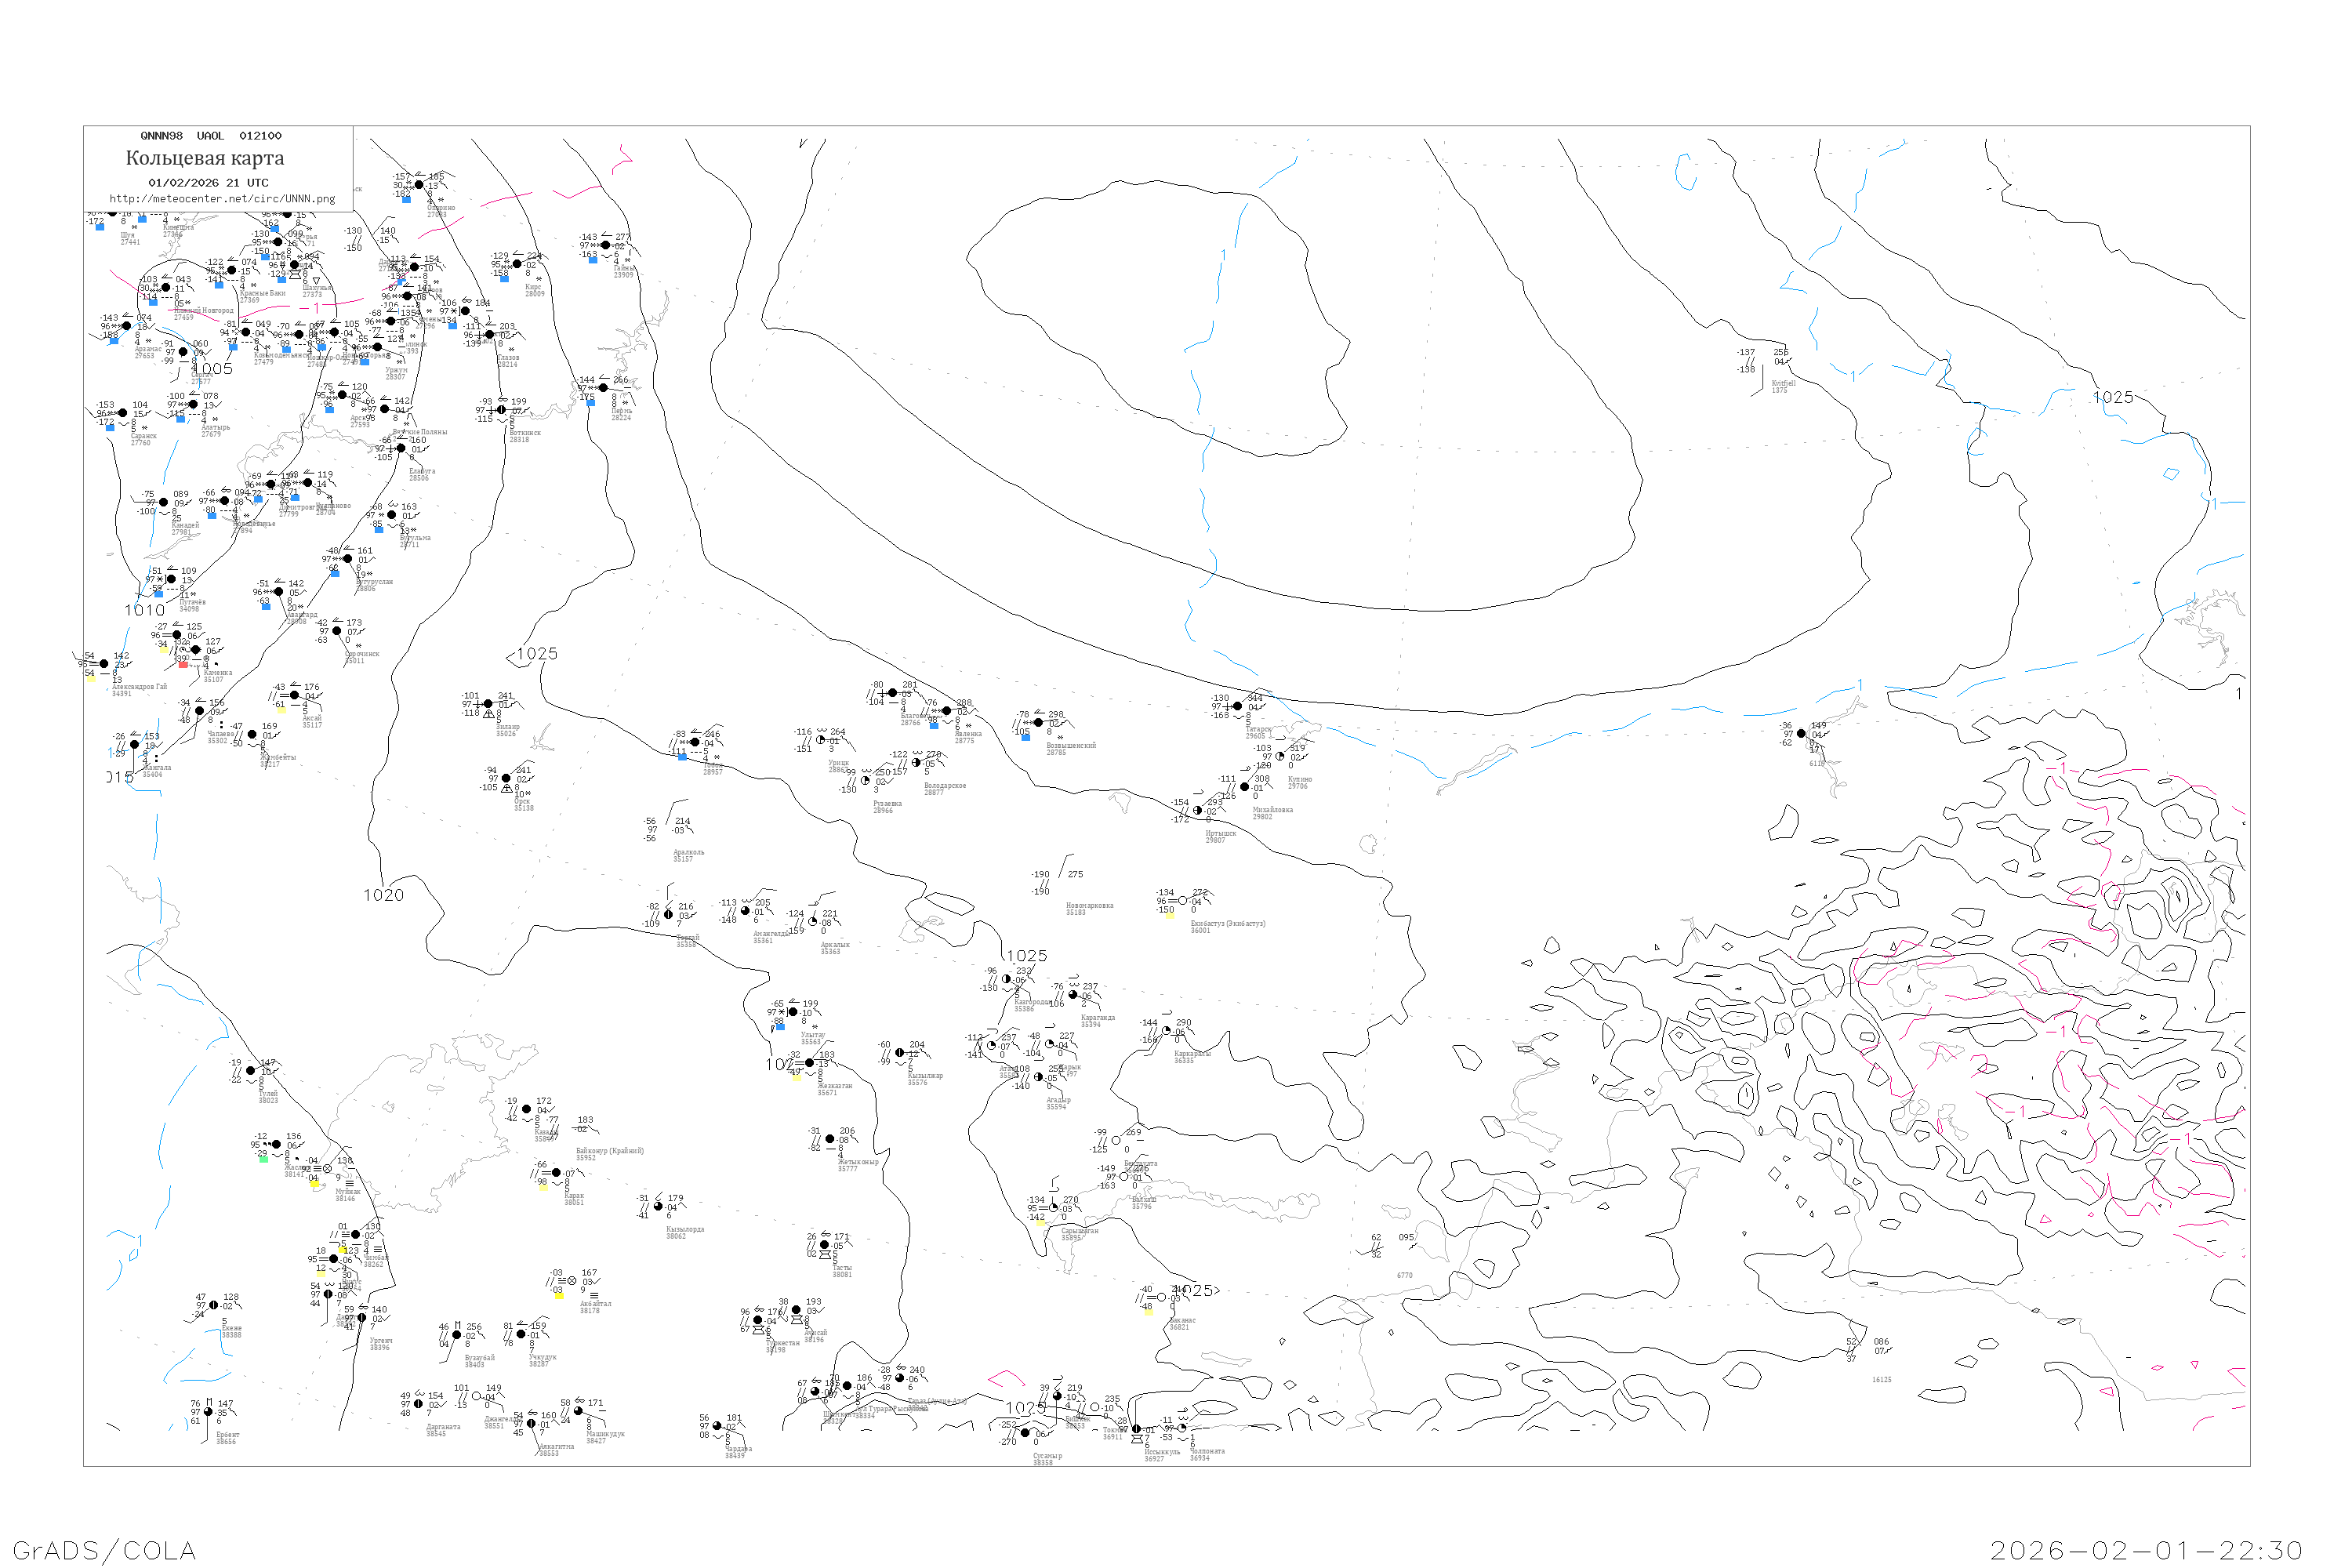Click the 1020 isobar label
This screenshot has height=1568, width=2352.
click(x=383, y=895)
